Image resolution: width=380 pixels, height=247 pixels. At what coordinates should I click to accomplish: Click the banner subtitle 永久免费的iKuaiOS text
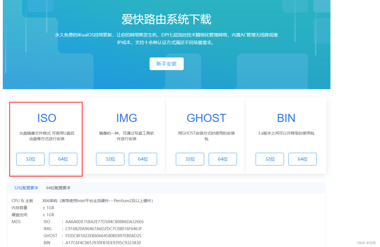click(x=166, y=39)
